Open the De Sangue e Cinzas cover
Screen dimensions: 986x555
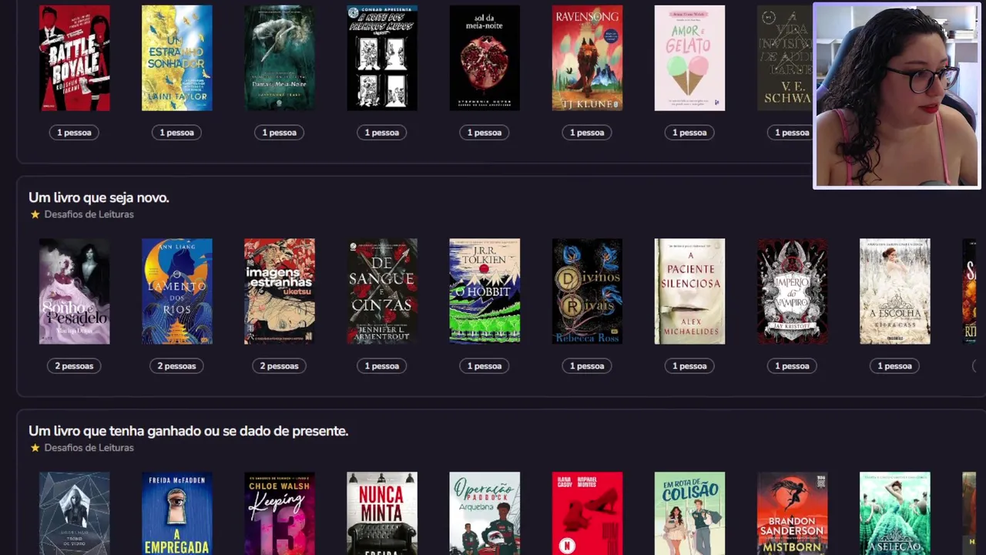point(381,291)
